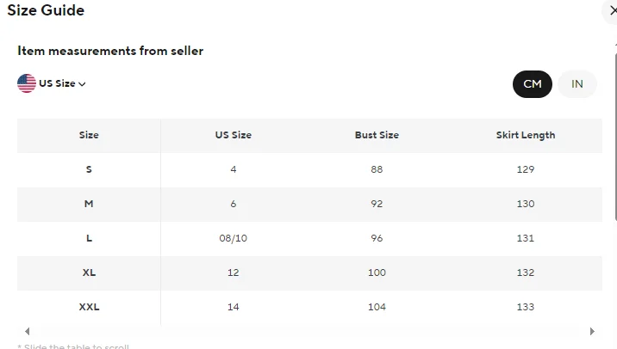The image size is (617, 349).
Task: Select the S size row
Action: click(x=89, y=169)
